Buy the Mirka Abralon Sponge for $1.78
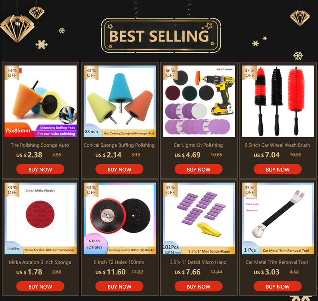 pyautogui.click(x=40, y=286)
